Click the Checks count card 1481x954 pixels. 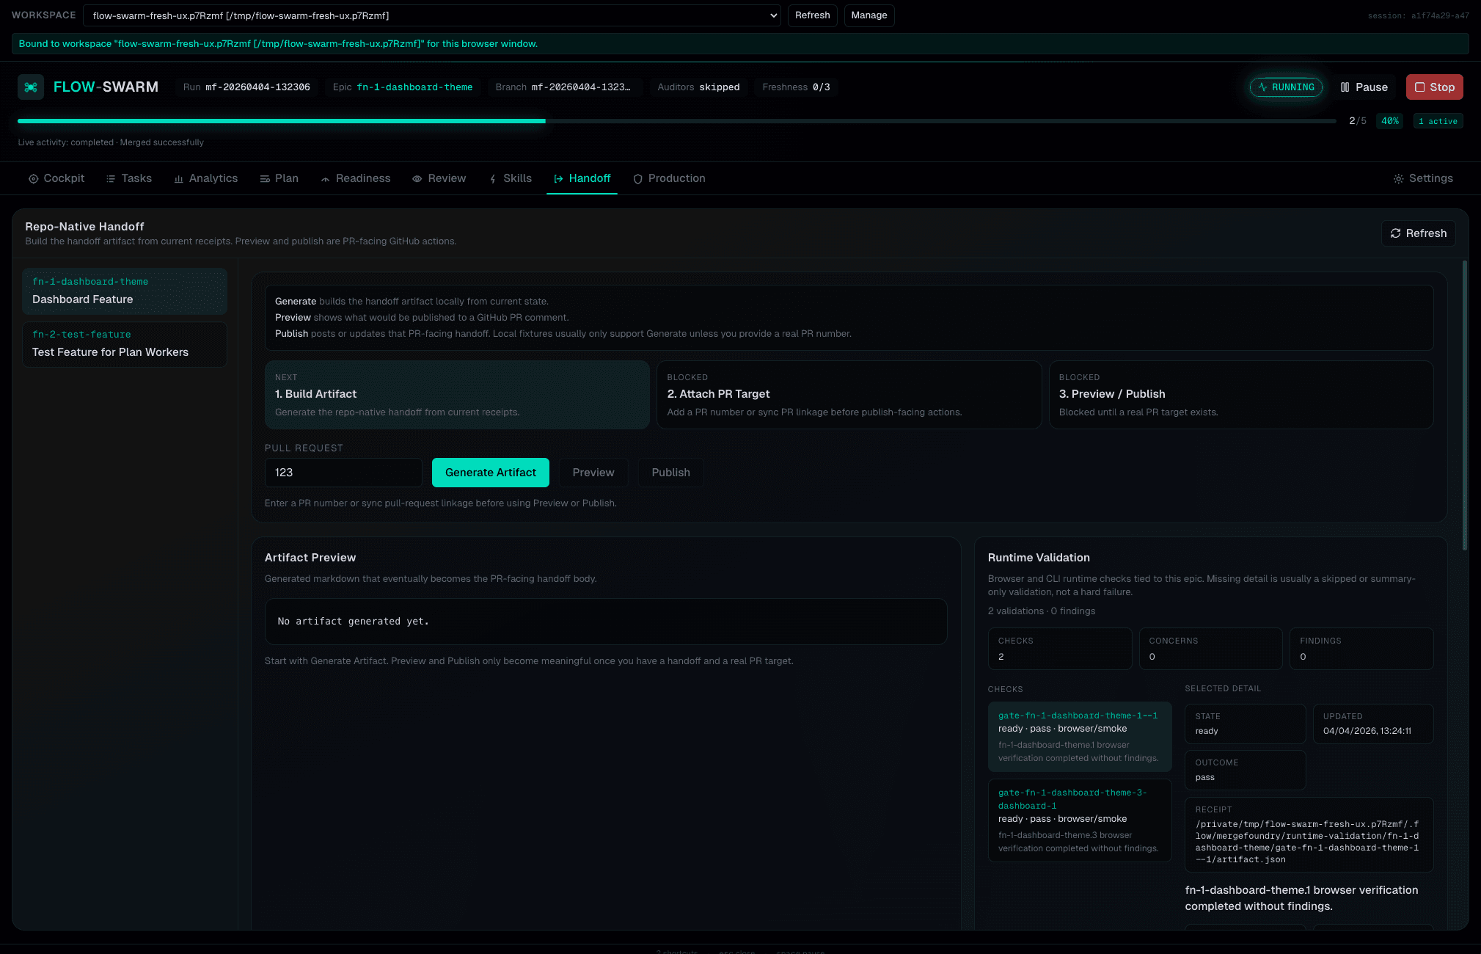1059,649
